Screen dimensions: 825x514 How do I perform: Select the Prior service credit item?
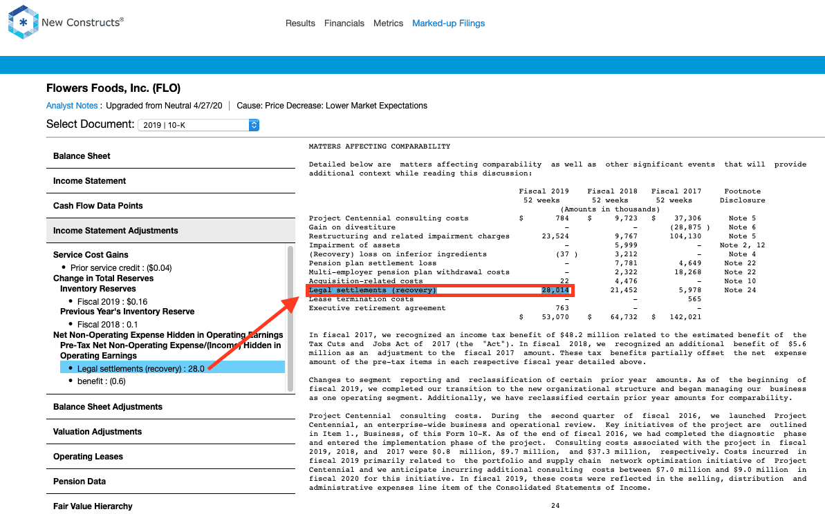(x=121, y=268)
